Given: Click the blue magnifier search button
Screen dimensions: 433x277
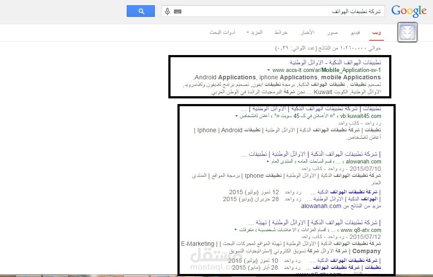Looking at the screenshot, I should (141, 11).
